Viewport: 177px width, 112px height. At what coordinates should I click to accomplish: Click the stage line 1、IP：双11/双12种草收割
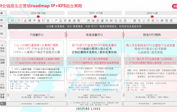tap(94, 59)
